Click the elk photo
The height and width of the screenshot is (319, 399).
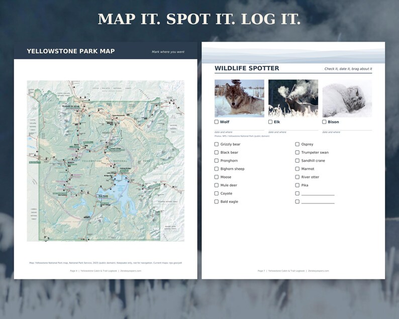[293, 98]
